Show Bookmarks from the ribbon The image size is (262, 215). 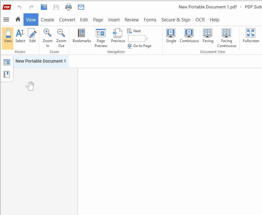tap(82, 36)
